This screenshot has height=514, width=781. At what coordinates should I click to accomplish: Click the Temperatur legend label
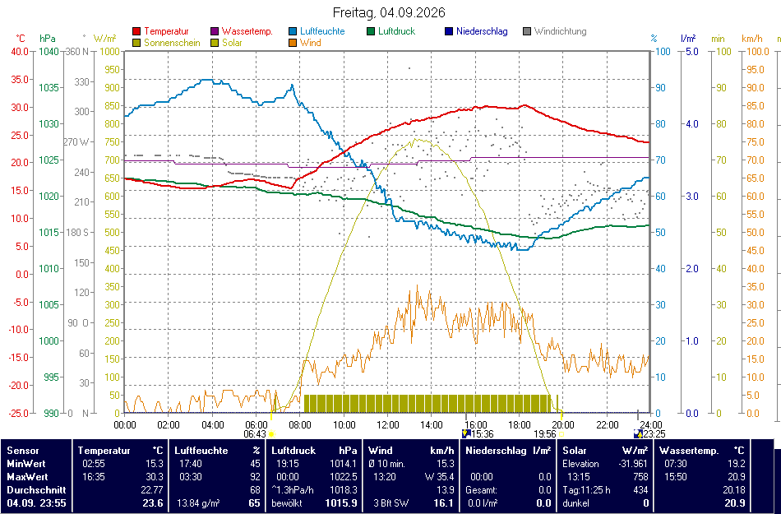pyautogui.click(x=166, y=31)
